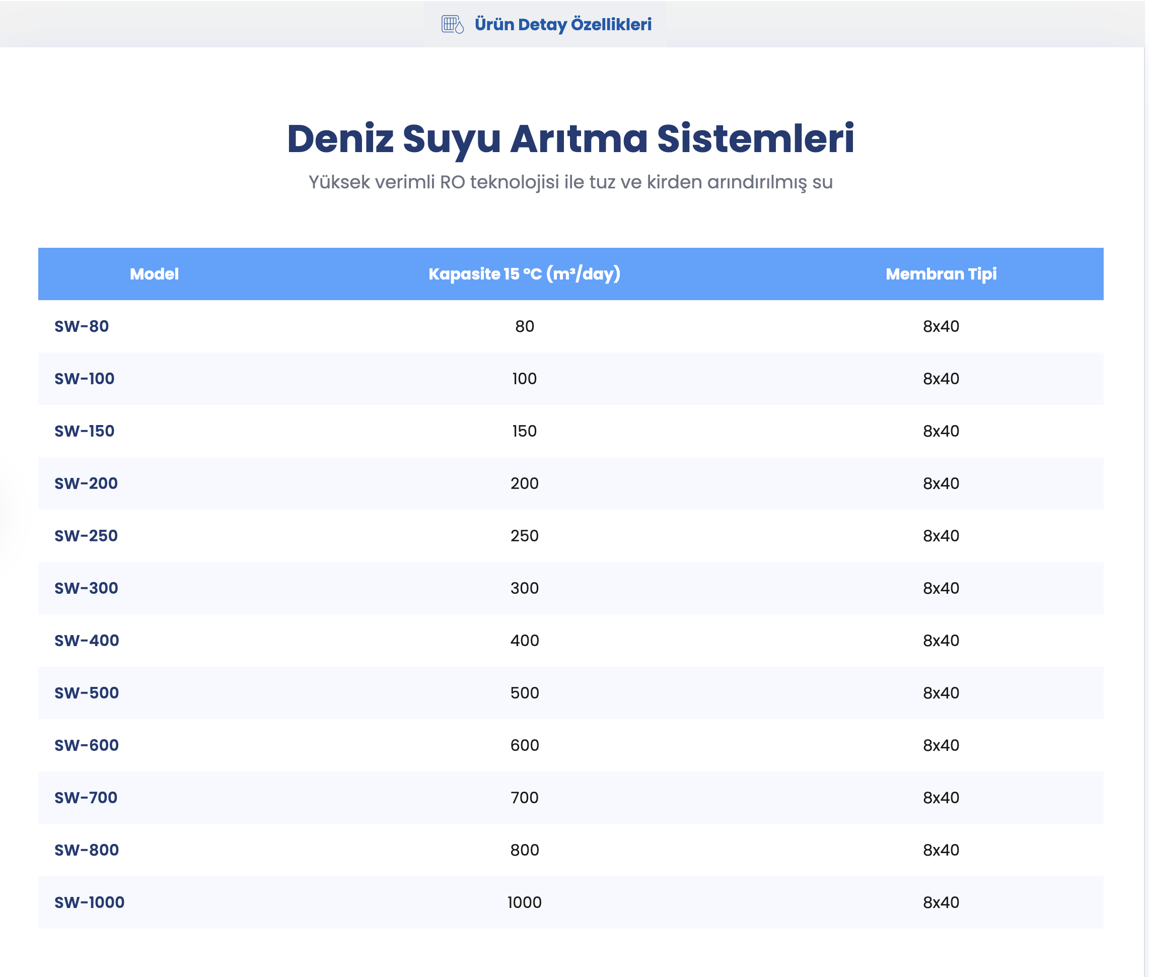Click the SW-400 model name

tap(87, 640)
